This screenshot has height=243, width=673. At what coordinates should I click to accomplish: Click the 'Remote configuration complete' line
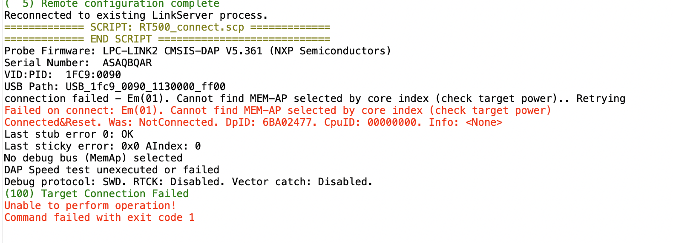point(112,4)
